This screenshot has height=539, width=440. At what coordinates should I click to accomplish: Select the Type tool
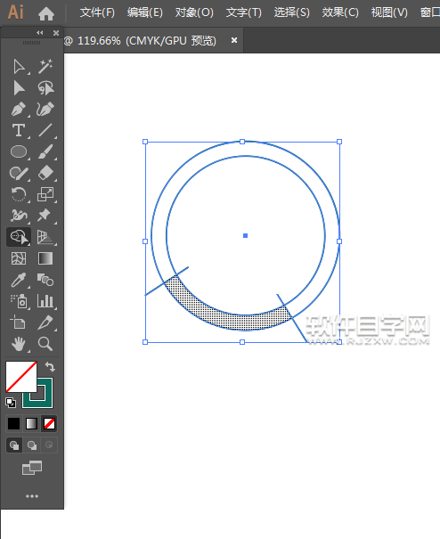pyautogui.click(x=19, y=131)
